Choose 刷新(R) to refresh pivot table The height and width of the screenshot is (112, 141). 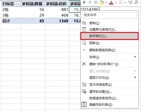point(110,43)
